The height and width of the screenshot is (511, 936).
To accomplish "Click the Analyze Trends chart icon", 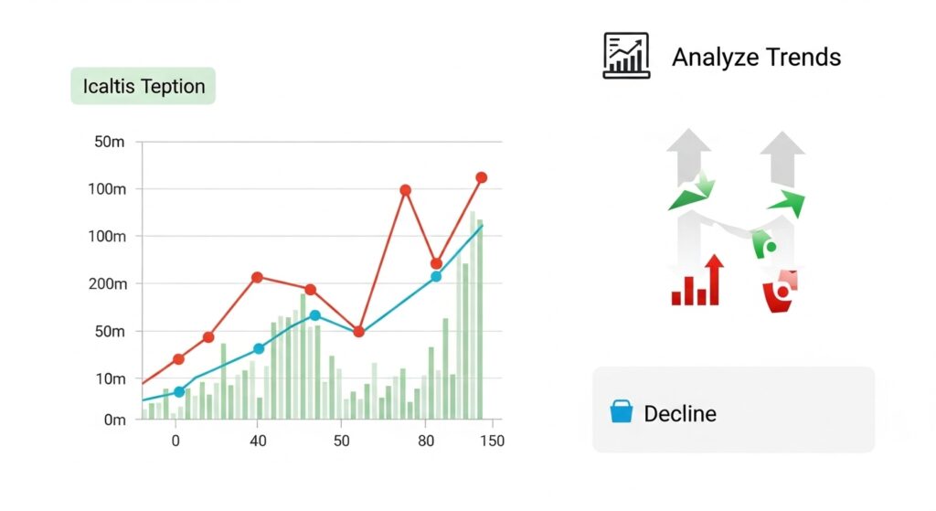I will point(626,56).
